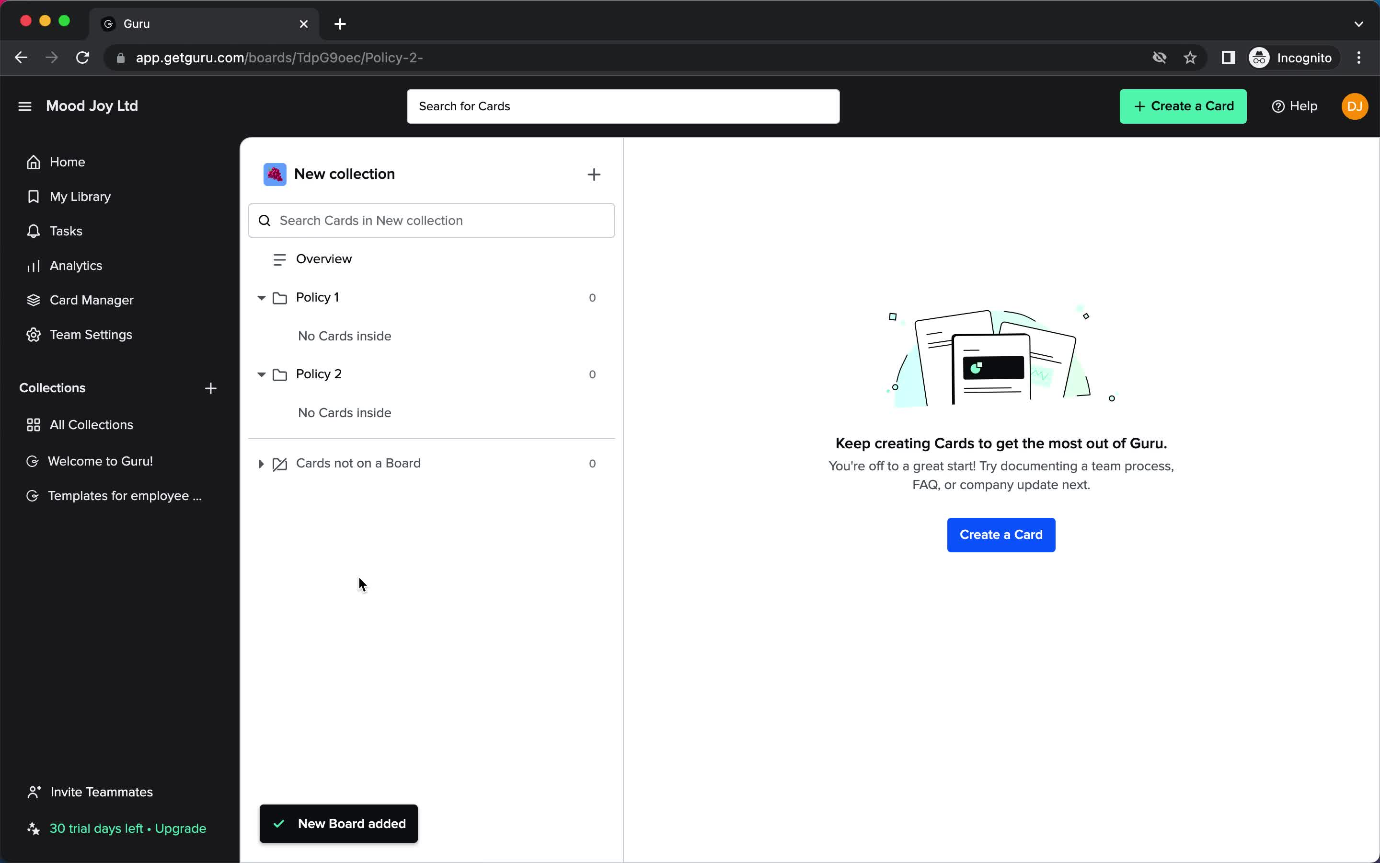Collapse Policy 2 board
This screenshot has width=1380, height=863.
(x=260, y=374)
